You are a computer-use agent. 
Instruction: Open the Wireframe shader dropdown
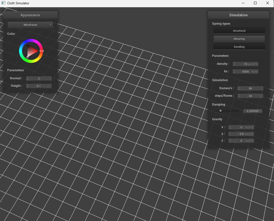(30, 25)
